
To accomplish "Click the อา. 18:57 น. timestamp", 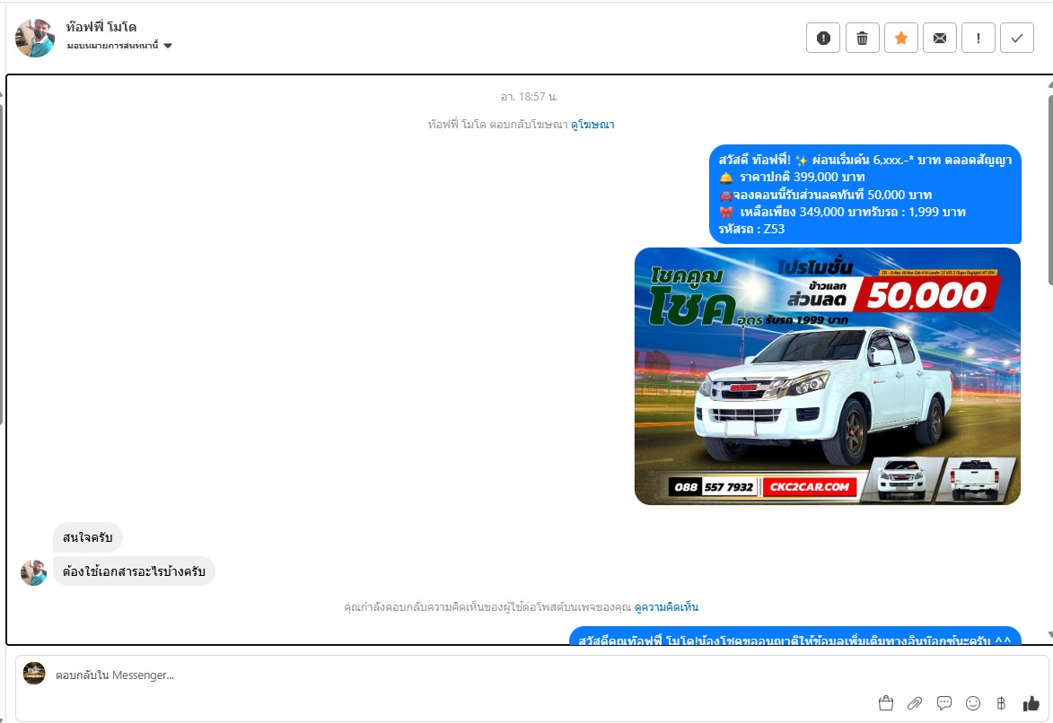I will click(529, 97).
